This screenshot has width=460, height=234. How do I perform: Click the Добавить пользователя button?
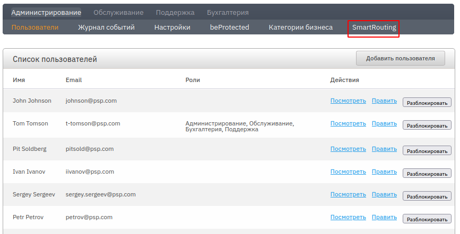[x=401, y=58]
